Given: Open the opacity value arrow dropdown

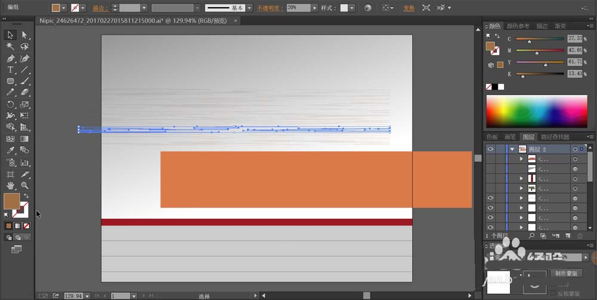Looking at the screenshot, I should click(315, 8).
